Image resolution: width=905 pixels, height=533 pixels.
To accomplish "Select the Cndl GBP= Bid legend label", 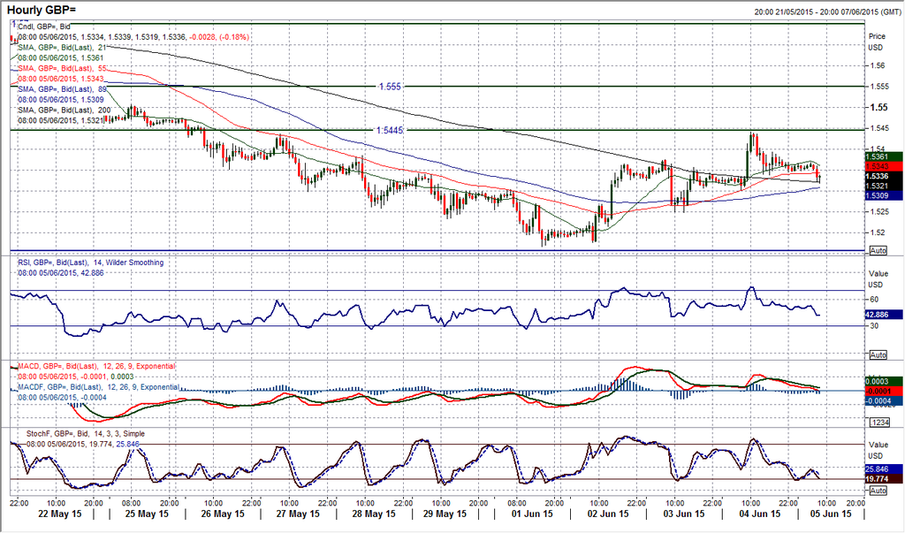I will pos(44,27).
